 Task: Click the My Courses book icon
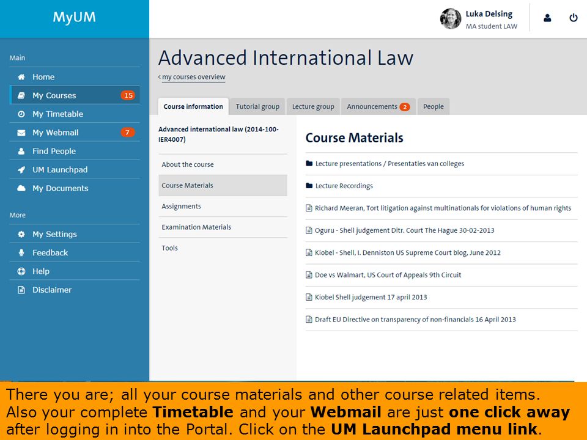(21, 95)
